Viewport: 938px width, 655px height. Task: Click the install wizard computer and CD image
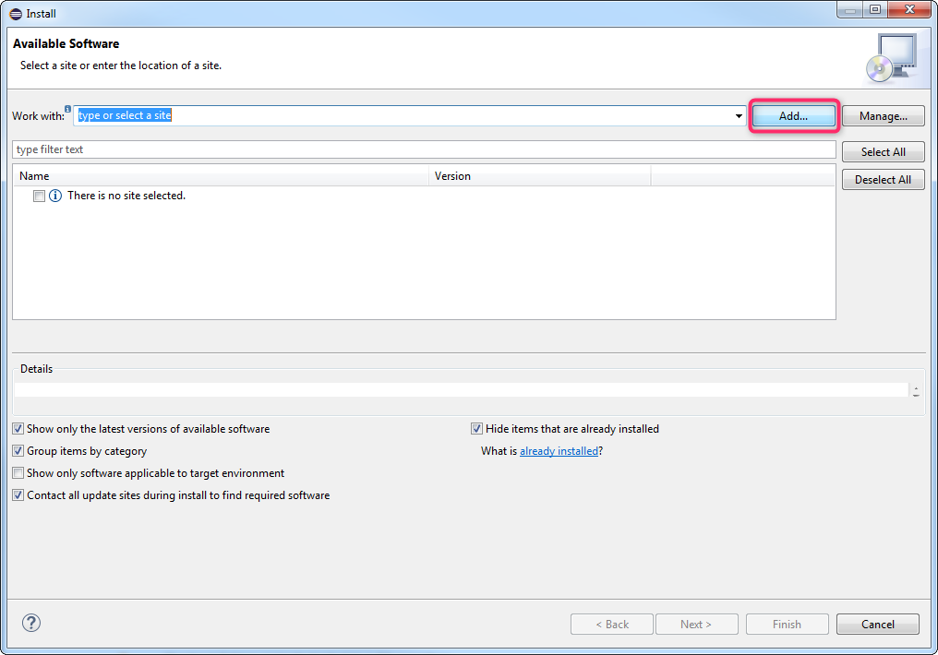tap(892, 58)
